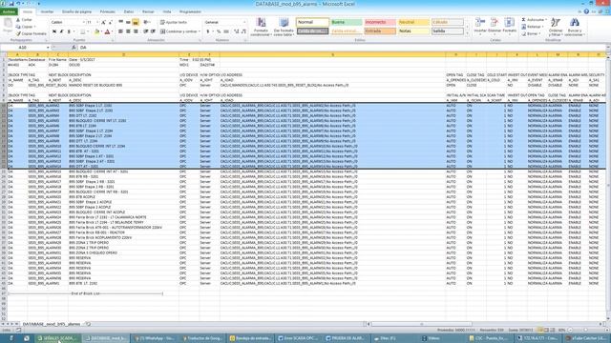Open the General number format dropdown

click(x=244, y=22)
